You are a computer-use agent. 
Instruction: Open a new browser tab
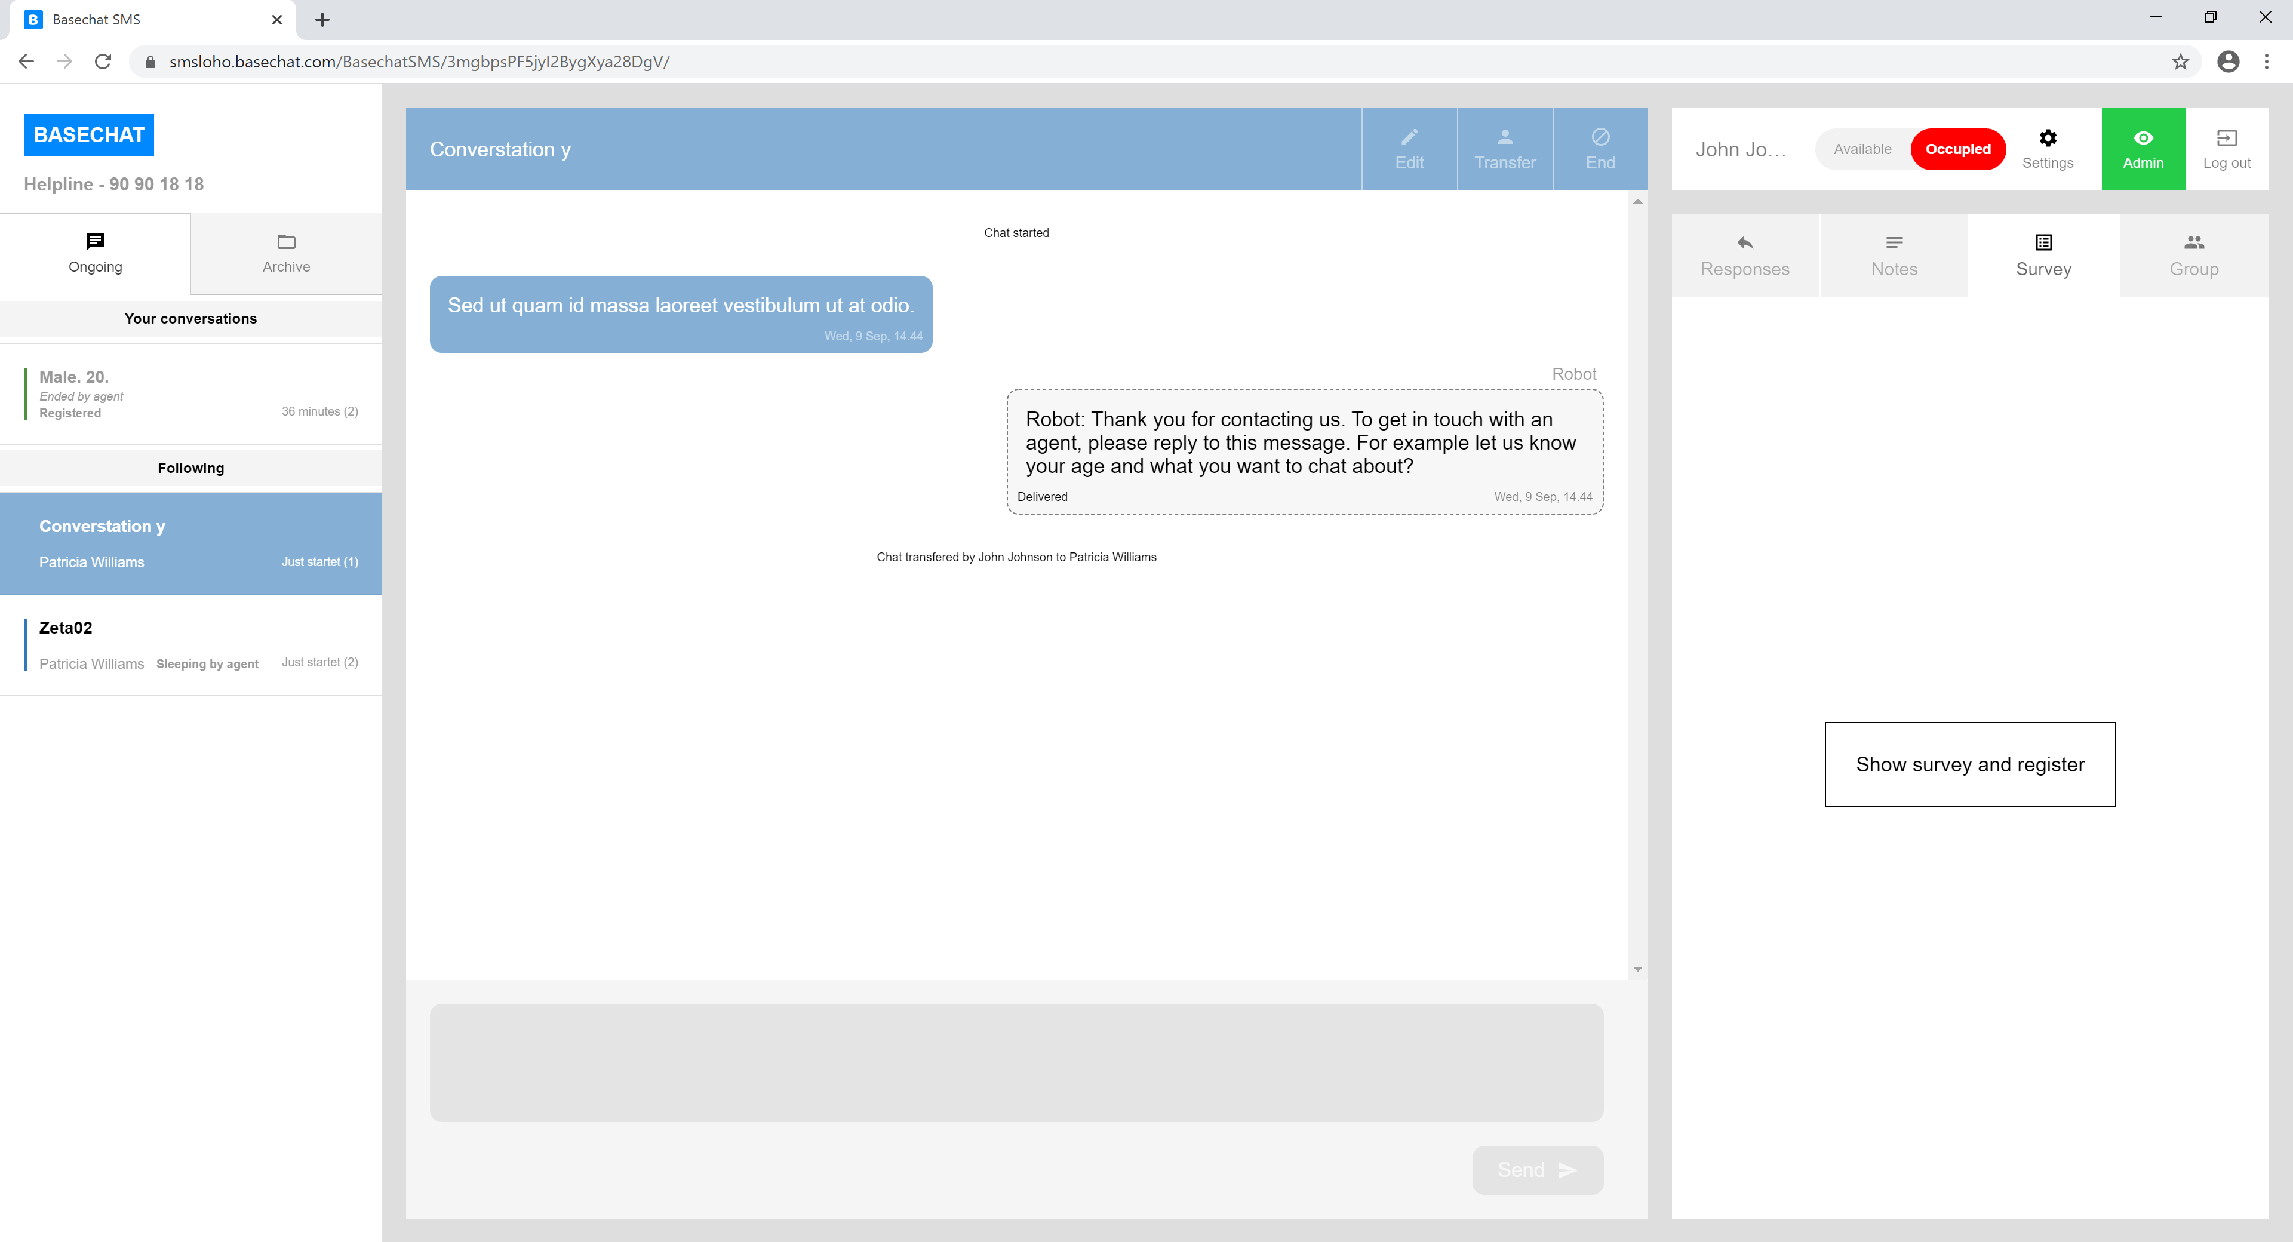tap(322, 20)
